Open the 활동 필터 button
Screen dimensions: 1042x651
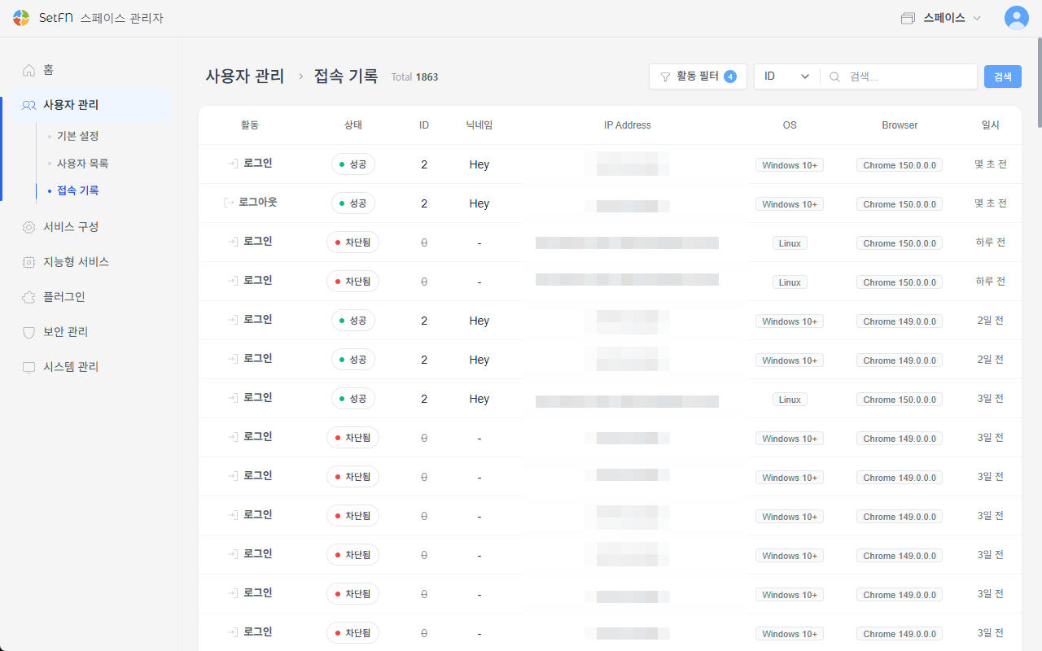[698, 76]
